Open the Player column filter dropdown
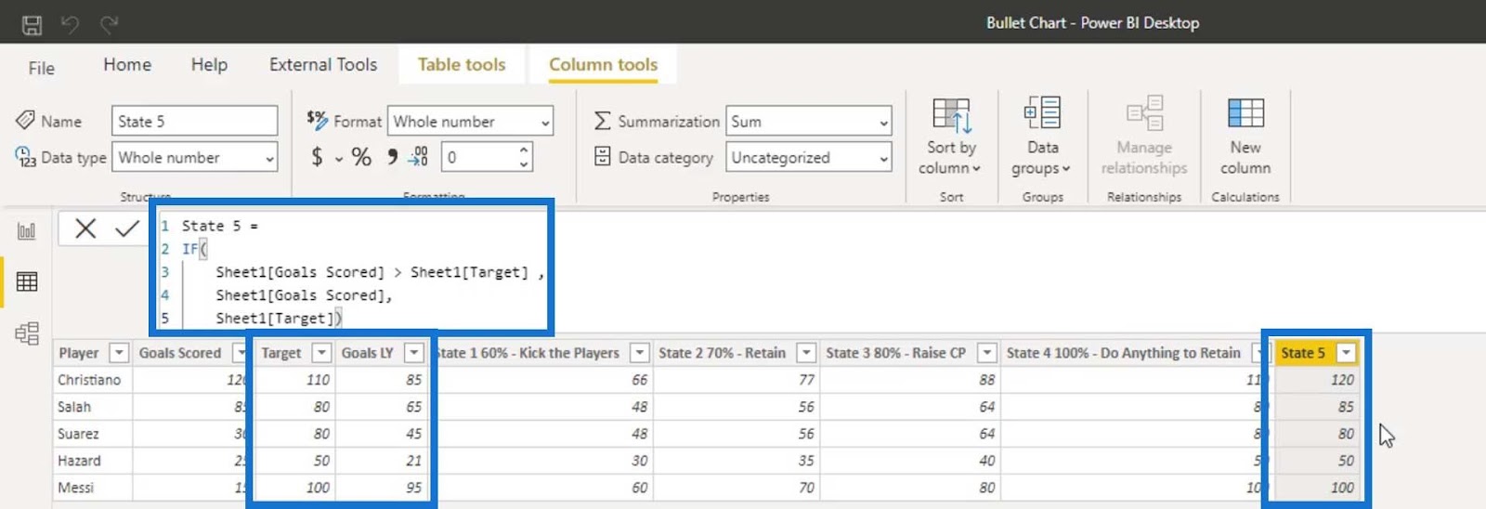Viewport: 1486px width, 509px height. 119,353
